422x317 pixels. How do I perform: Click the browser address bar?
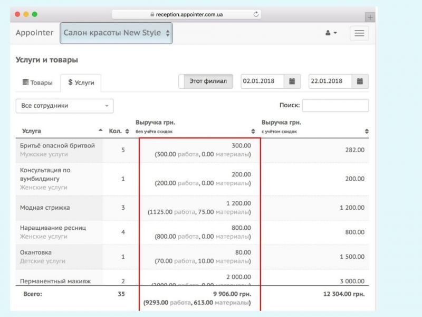187,14
